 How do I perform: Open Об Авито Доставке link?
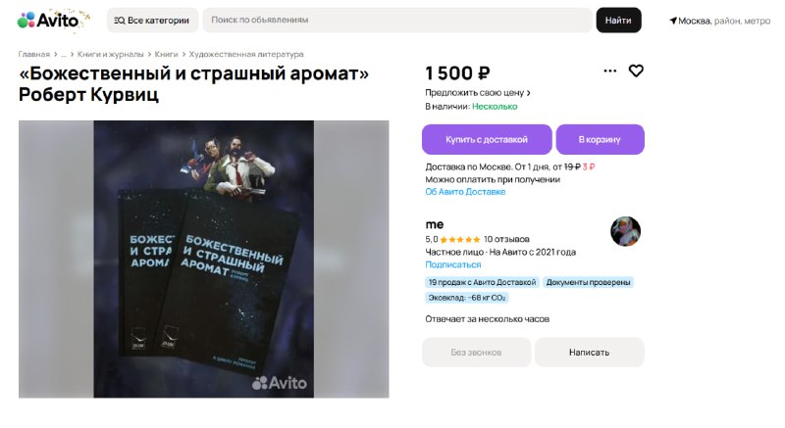click(465, 192)
